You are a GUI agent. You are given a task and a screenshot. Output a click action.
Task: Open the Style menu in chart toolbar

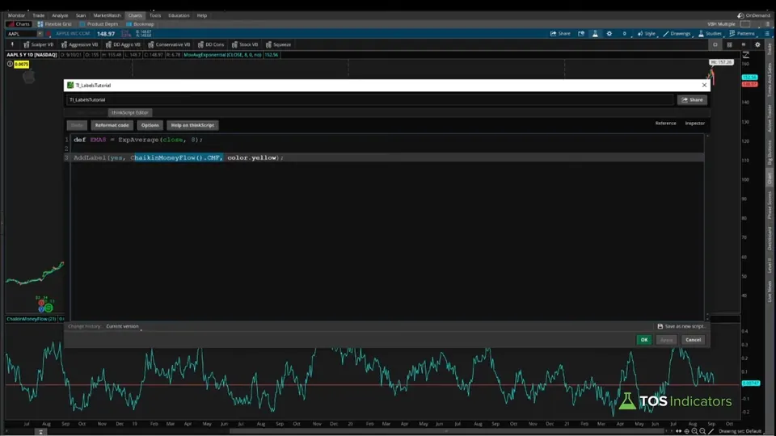pos(647,34)
